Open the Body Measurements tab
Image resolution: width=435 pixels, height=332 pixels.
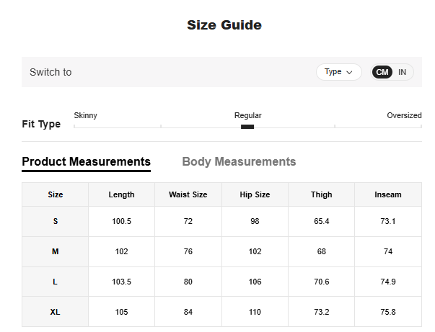[239, 161]
